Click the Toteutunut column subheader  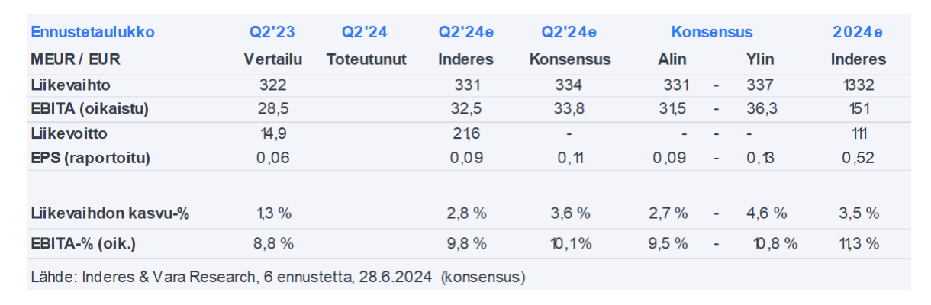click(366, 59)
